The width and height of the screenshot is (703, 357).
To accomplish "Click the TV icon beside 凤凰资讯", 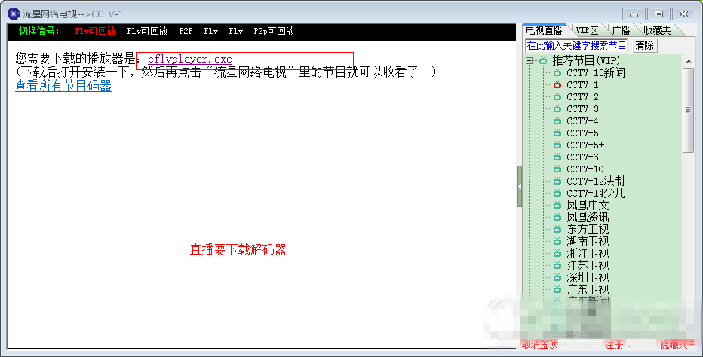I will pos(557,217).
